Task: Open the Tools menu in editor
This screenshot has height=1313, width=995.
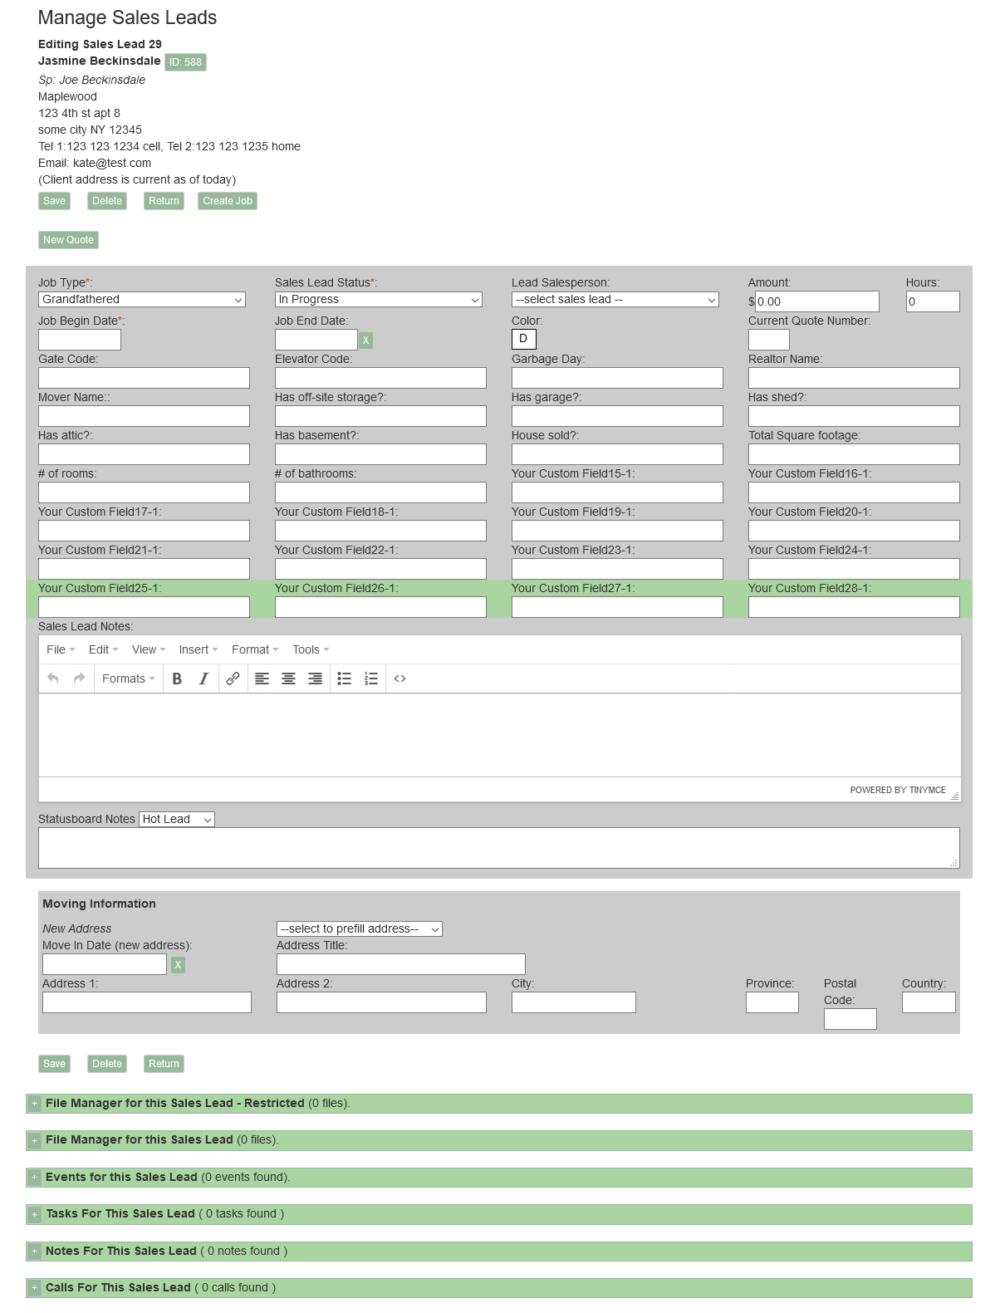Action: click(x=311, y=649)
